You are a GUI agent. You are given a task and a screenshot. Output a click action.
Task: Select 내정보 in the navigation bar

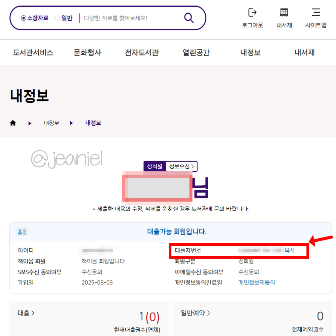[x=250, y=52]
